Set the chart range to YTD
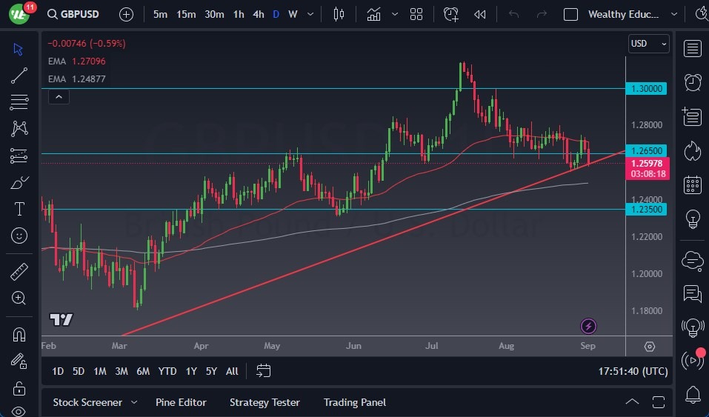The image size is (709, 417). click(x=167, y=371)
